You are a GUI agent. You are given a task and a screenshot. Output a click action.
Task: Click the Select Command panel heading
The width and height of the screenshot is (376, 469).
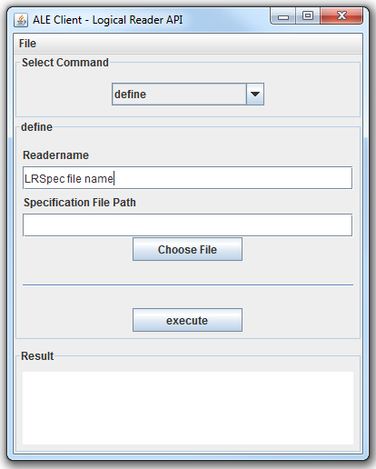point(65,63)
